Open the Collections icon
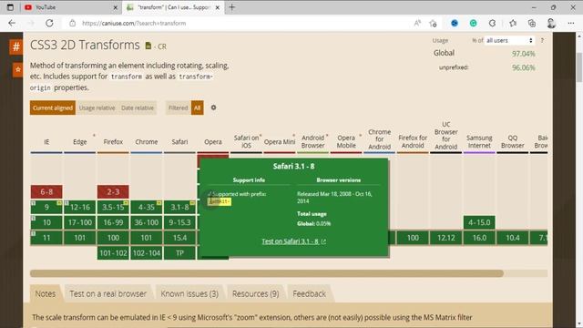 pos(532,23)
